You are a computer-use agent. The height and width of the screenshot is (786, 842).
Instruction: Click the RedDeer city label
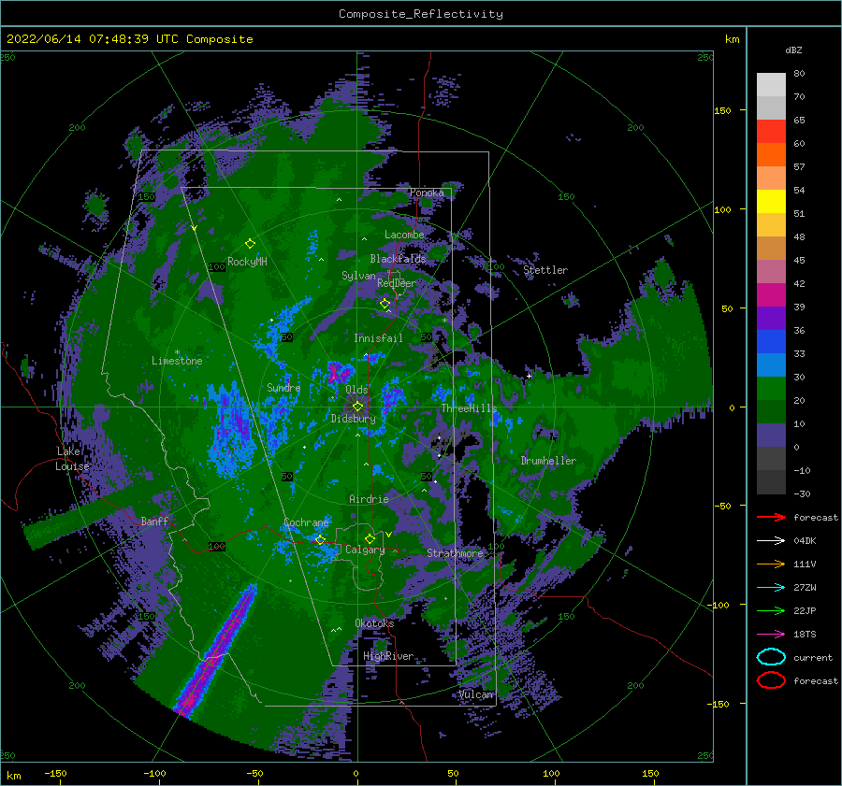pyautogui.click(x=397, y=283)
